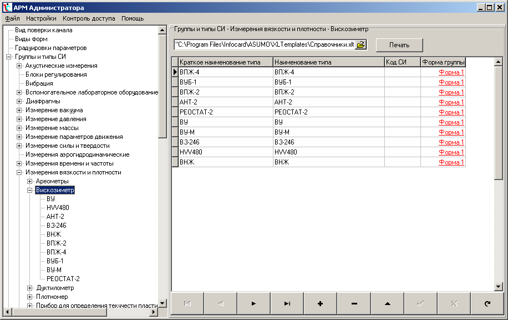The height and width of the screenshot is (320, 508).
Task: Open the Контроль доступа menu
Action: click(x=89, y=18)
